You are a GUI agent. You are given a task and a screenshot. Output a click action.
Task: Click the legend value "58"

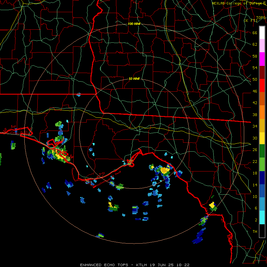click(255, 56)
